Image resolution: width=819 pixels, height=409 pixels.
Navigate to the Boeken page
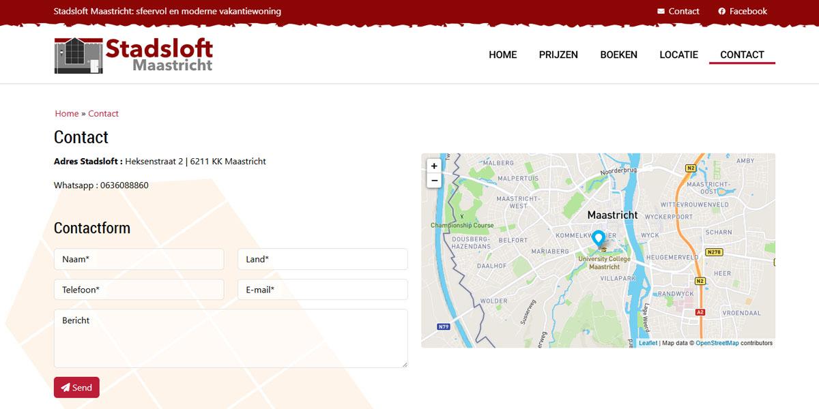(618, 55)
